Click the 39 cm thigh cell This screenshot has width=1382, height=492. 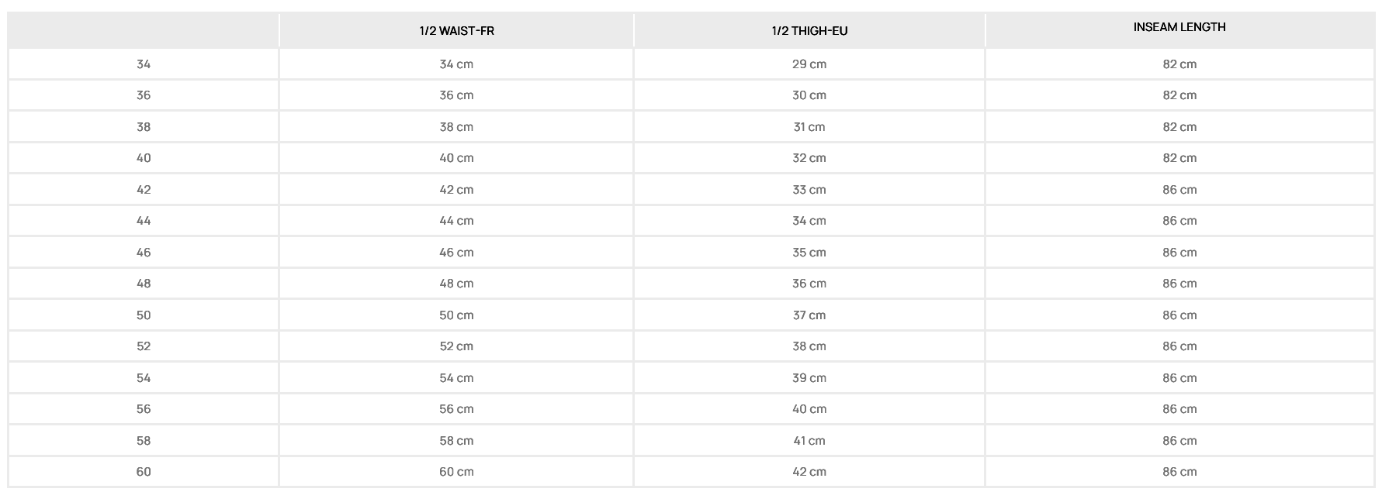click(x=809, y=378)
